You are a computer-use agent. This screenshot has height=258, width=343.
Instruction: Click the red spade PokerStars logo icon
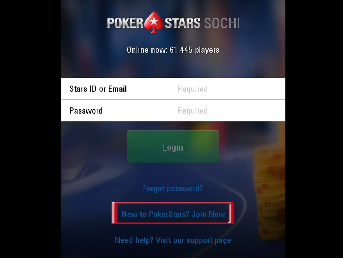click(154, 22)
